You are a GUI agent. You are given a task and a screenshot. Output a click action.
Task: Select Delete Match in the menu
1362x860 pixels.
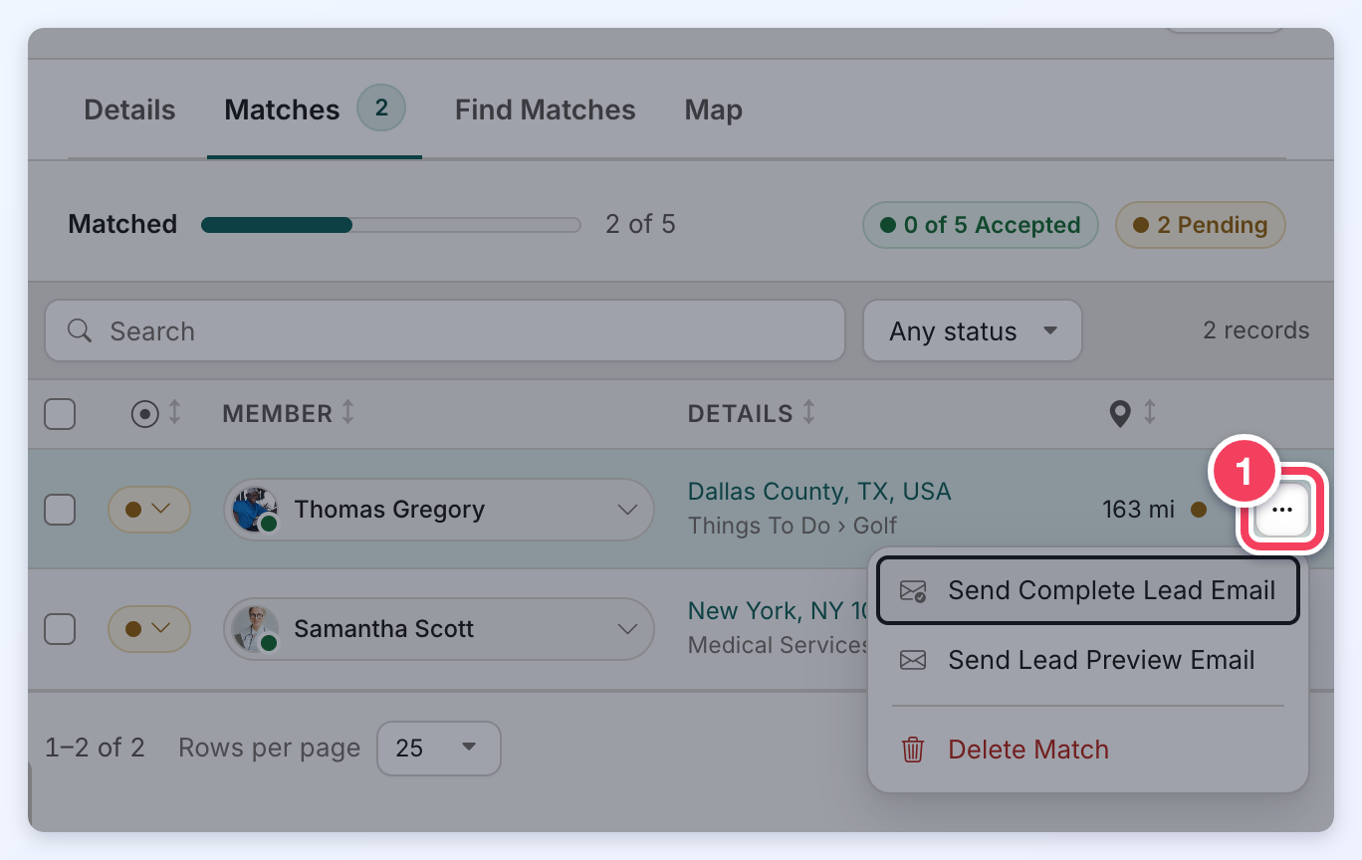pos(1087,750)
